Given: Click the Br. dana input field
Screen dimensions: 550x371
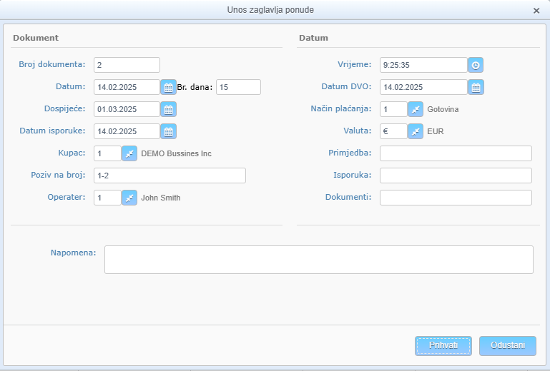Looking at the screenshot, I should tap(238, 87).
